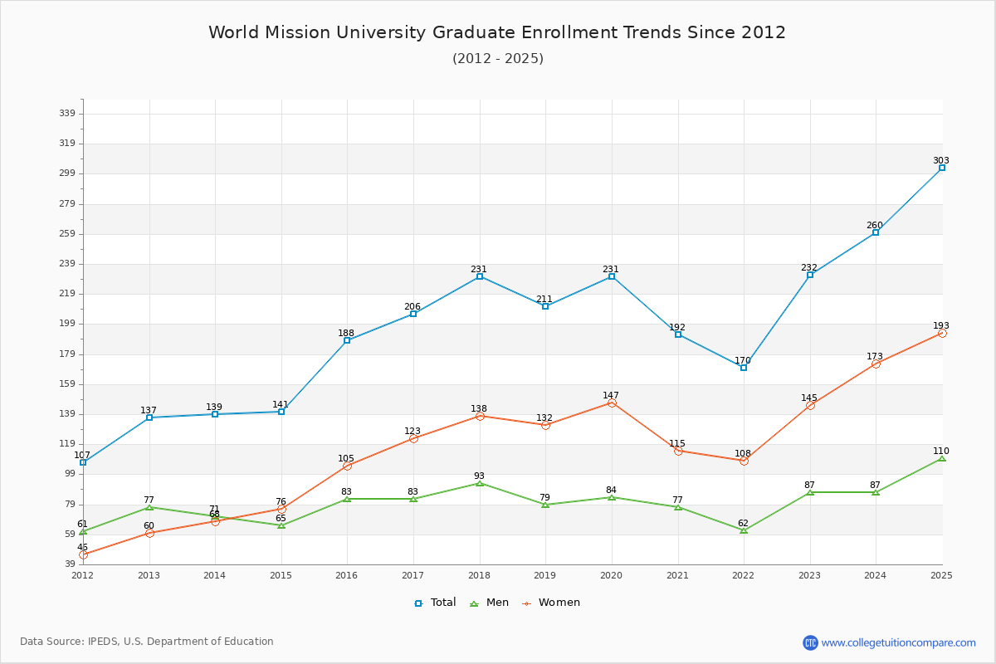Select the 2024 Women data point labeled 173
996x664 pixels.
point(876,364)
